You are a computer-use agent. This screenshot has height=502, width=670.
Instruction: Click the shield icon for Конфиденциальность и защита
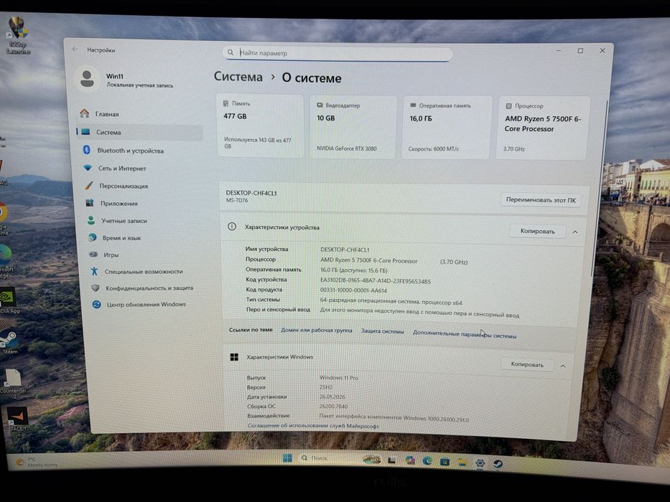(96, 288)
